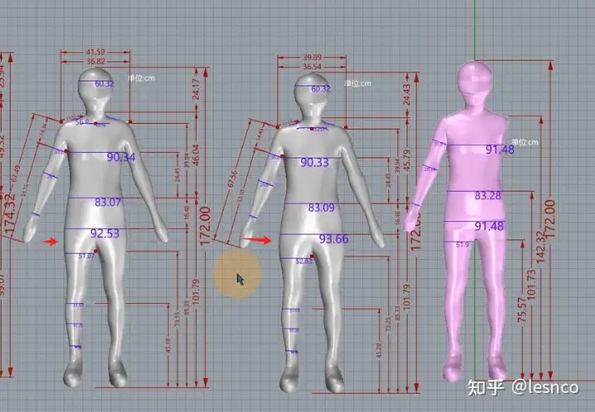Viewport: 595px width, 412px height.
Task: Click the 73.25 leg dimension
Action: (388, 324)
